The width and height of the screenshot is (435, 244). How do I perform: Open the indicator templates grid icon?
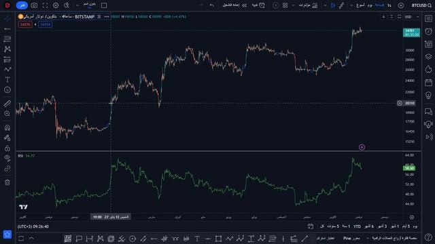pyautogui.click(x=285, y=5)
